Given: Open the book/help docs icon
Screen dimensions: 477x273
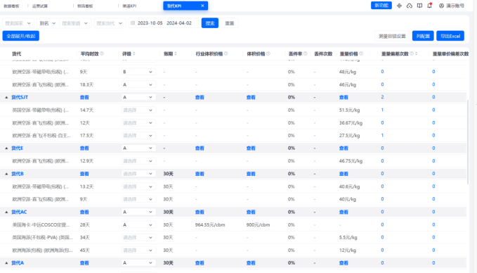Looking at the screenshot, I should pos(419,6).
